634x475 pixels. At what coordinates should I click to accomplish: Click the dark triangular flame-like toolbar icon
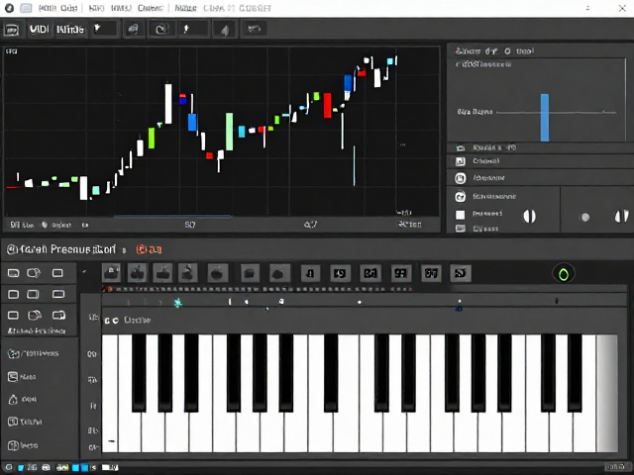coord(225,30)
